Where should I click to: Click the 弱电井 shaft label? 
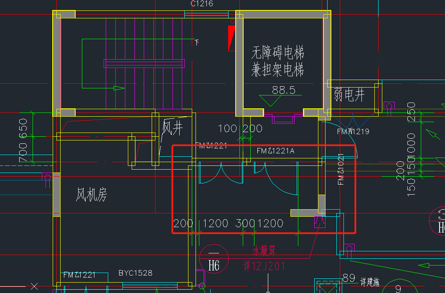pyautogui.click(x=349, y=95)
